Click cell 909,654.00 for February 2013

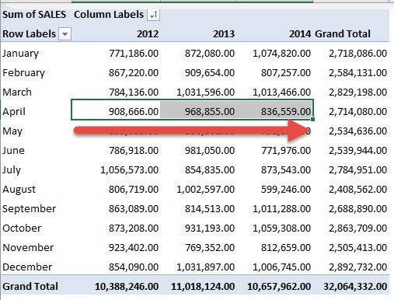coord(210,73)
